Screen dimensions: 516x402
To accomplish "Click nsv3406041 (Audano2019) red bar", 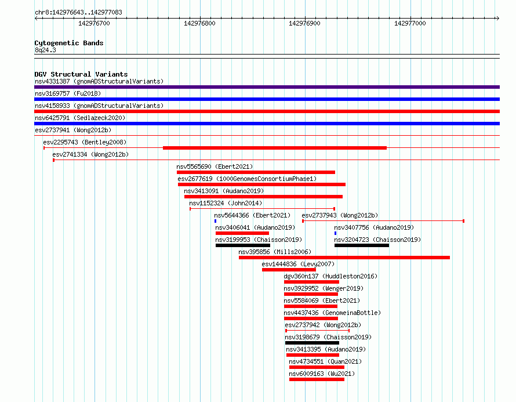I will [x=242, y=233].
